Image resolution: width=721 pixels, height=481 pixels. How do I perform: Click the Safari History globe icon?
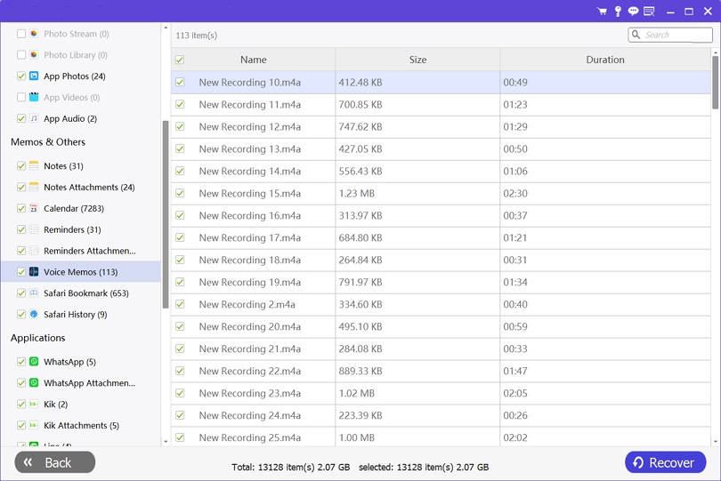[34, 315]
